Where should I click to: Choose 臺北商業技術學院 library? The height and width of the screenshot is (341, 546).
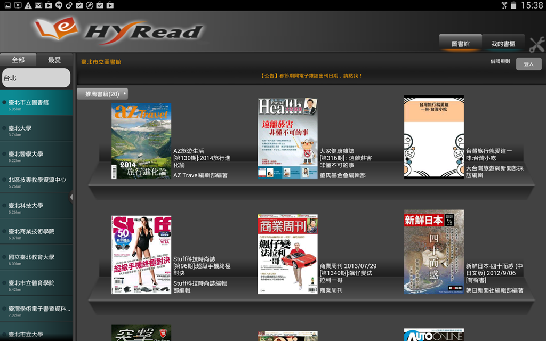coord(36,231)
